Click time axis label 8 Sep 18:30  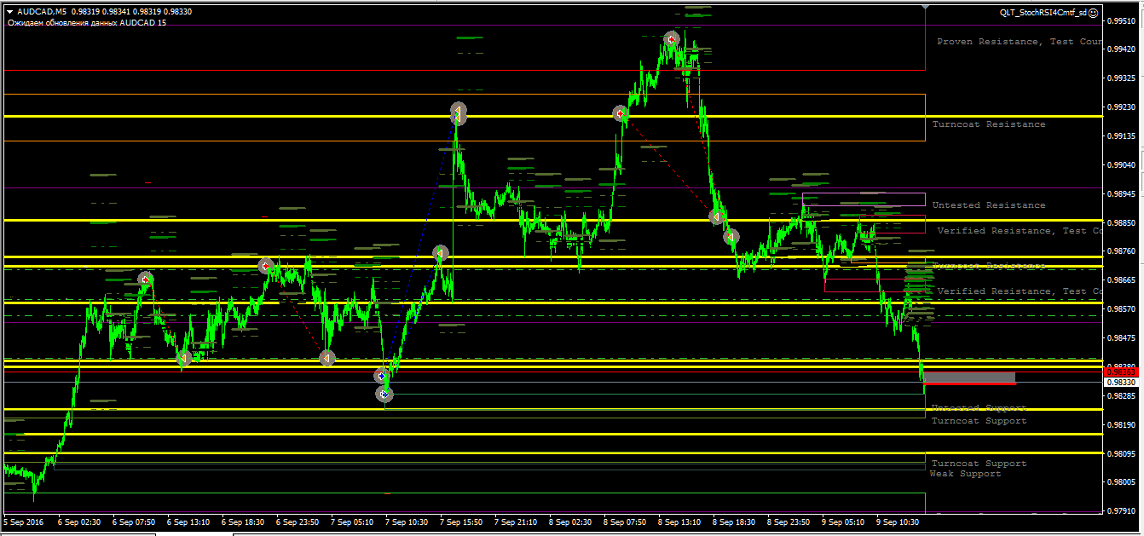click(x=734, y=522)
